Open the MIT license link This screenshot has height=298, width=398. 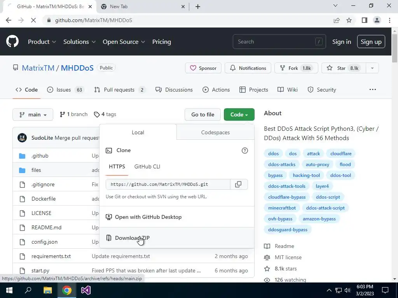[x=288, y=258]
